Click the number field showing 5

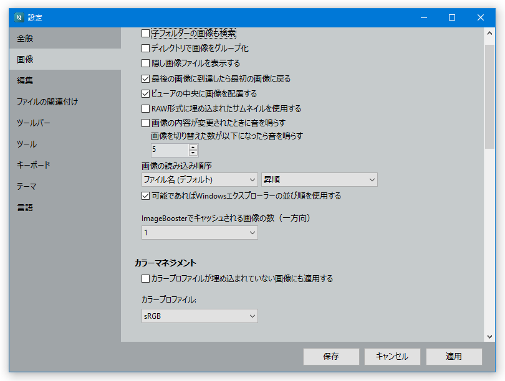coord(170,150)
